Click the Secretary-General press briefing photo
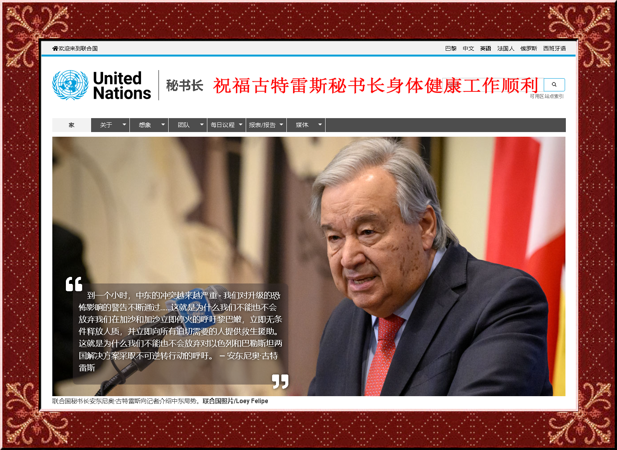Image resolution: width=617 pixels, height=450 pixels. [388, 232]
